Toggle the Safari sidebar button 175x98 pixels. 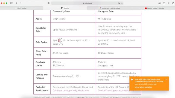[x=11, y=3]
